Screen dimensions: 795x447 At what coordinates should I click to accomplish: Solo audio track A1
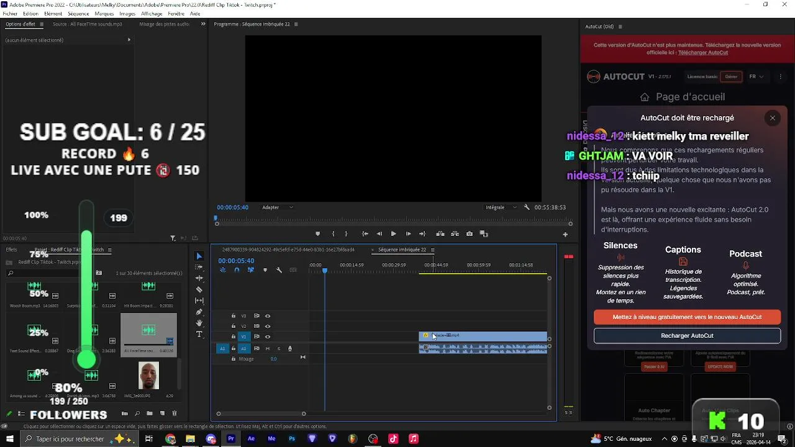click(278, 349)
